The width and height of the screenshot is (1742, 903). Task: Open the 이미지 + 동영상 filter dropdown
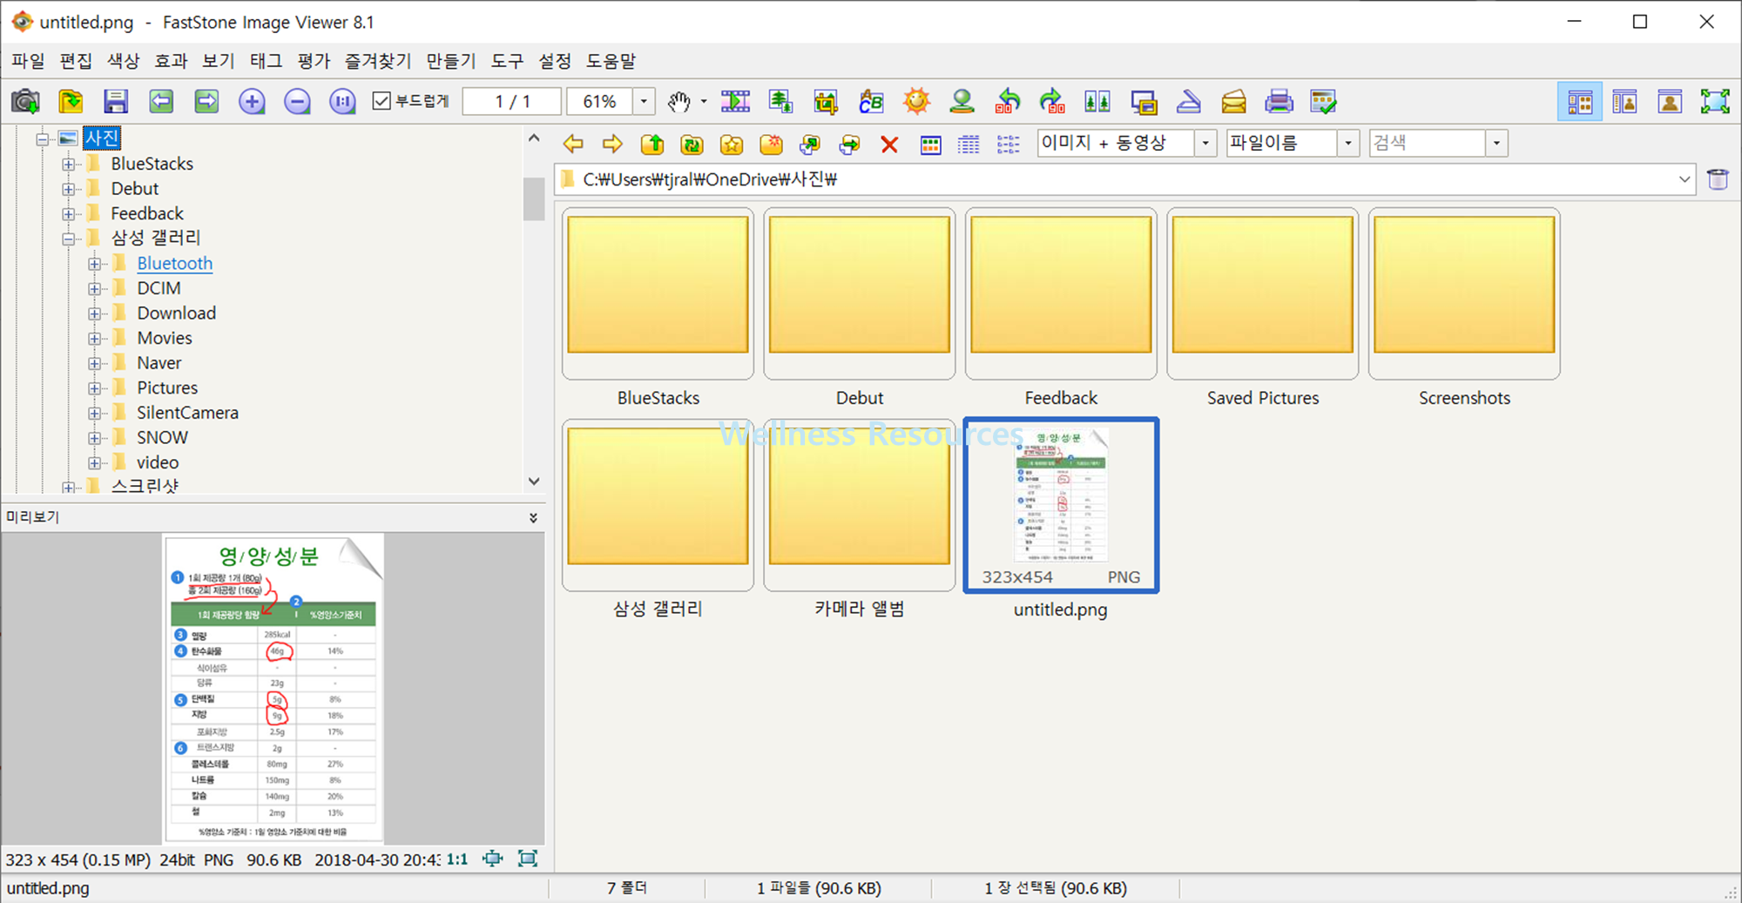click(1205, 143)
